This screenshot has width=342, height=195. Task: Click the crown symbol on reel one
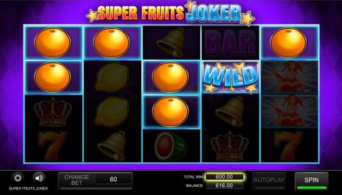[x=53, y=112]
